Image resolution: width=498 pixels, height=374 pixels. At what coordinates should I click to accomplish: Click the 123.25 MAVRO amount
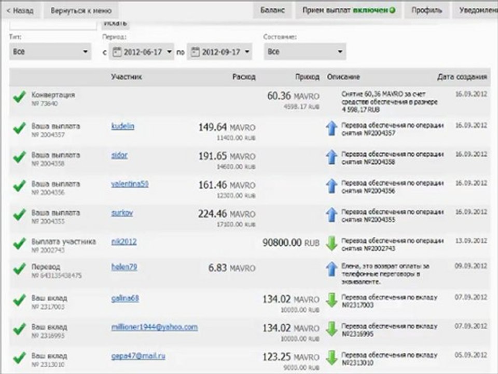pyautogui.click(x=291, y=357)
